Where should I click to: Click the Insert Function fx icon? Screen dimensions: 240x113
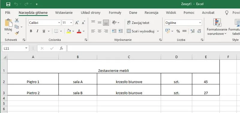(x=61, y=48)
